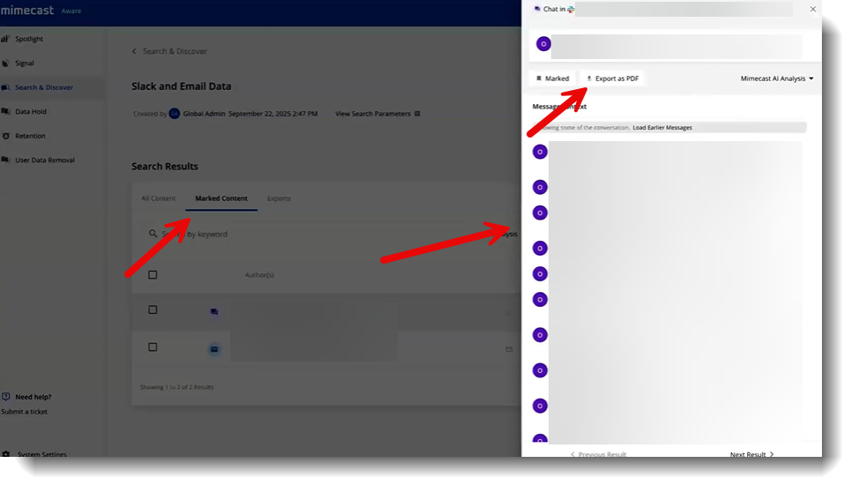Viewport: 844px width, 478px height.
Task: Expand the Mimecast AI Analysis dropdown
Action: 777,78
